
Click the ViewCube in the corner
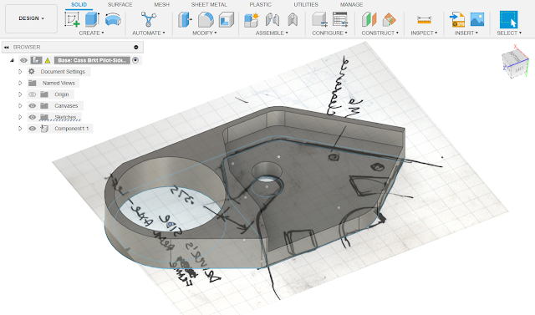click(515, 64)
